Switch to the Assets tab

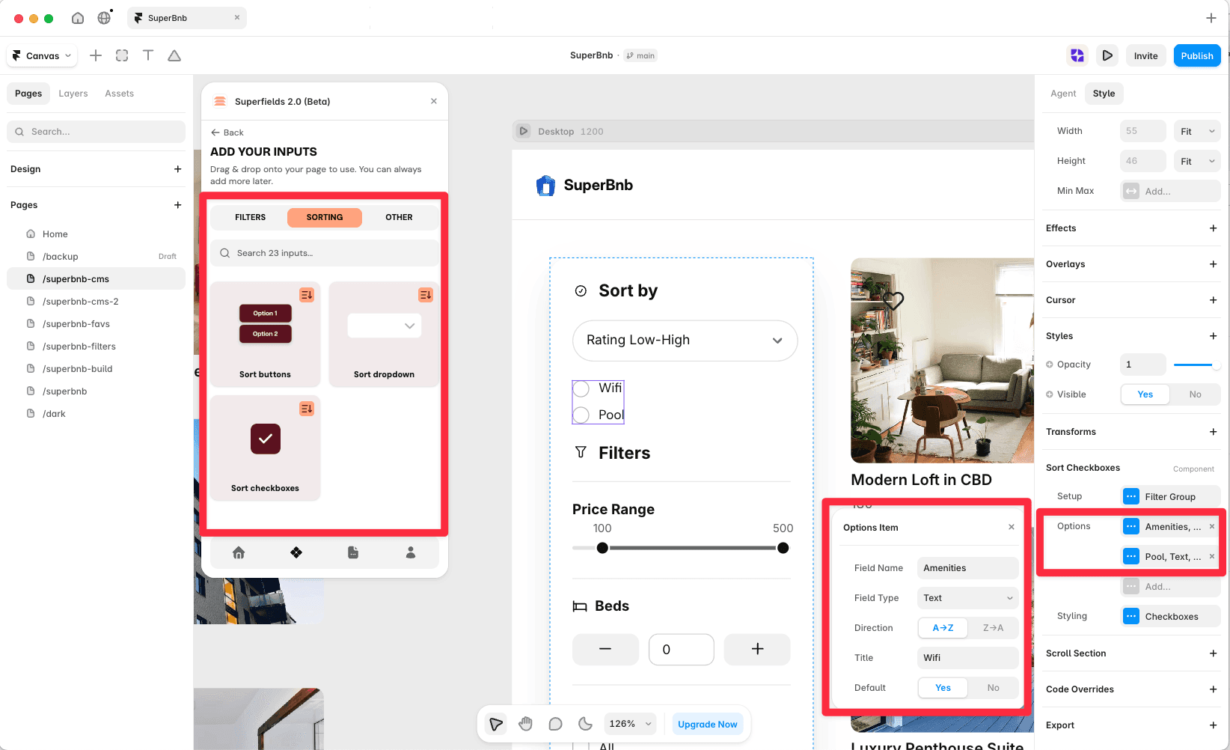coord(120,94)
